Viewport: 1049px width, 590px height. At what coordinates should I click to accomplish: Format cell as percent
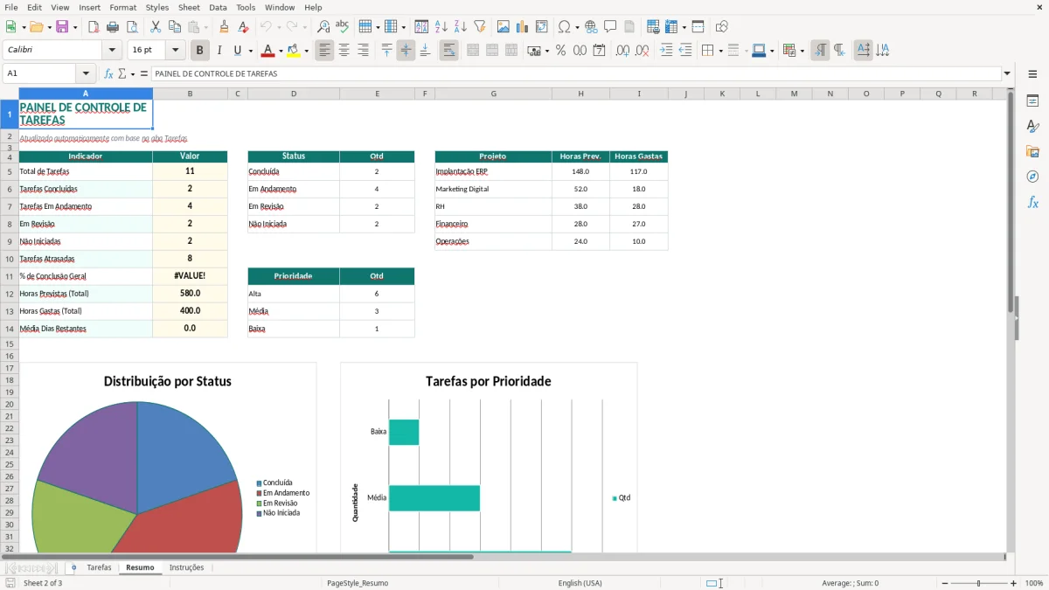[x=560, y=51]
